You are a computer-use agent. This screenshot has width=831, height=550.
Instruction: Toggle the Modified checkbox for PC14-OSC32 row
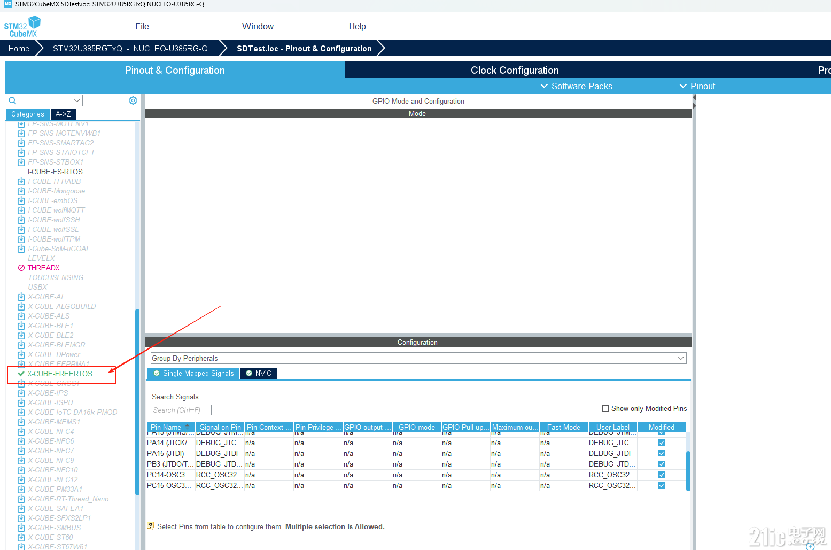tap(662, 475)
